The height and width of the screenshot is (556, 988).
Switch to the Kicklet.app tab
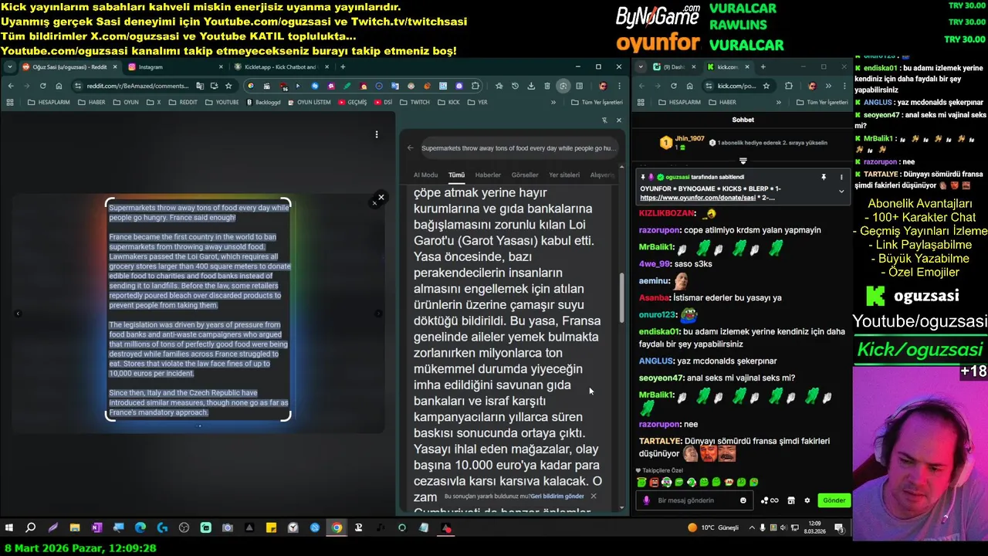pyautogui.click(x=280, y=67)
